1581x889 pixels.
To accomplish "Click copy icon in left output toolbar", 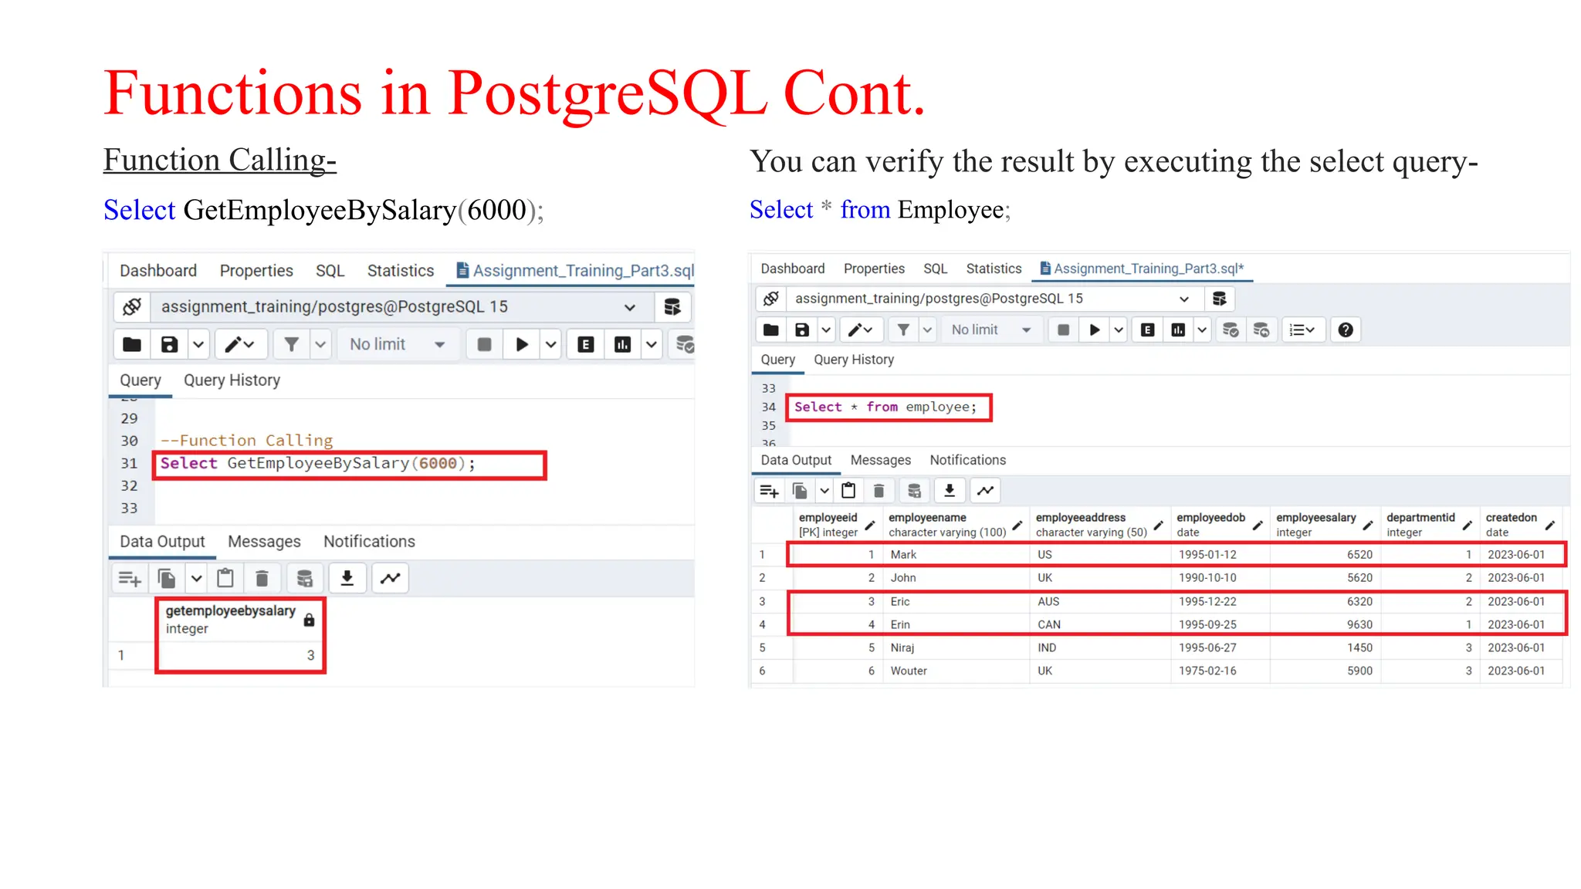I will tap(167, 578).
